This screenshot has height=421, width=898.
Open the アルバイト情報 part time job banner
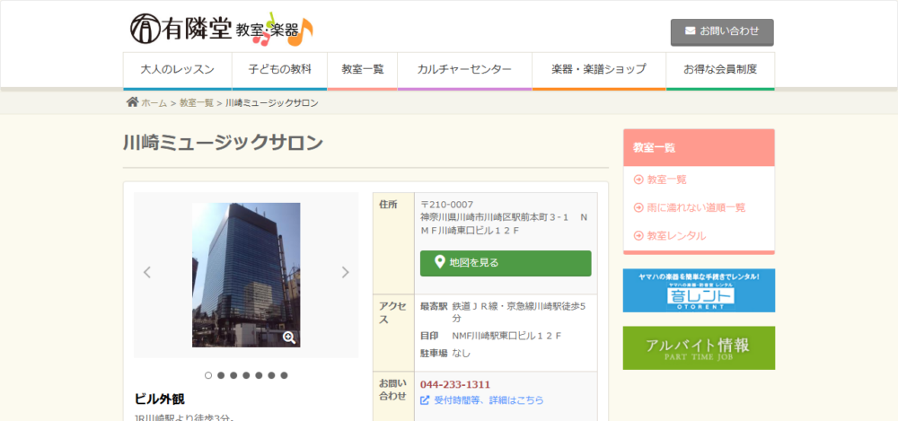(x=699, y=347)
